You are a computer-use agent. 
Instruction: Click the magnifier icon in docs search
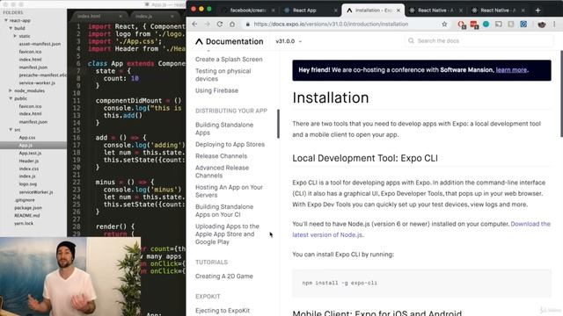(411, 41)
